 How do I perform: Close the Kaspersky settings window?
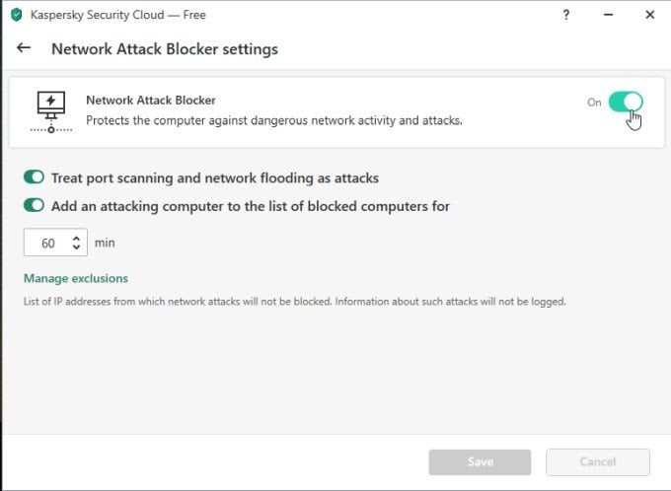coord(649,15)
